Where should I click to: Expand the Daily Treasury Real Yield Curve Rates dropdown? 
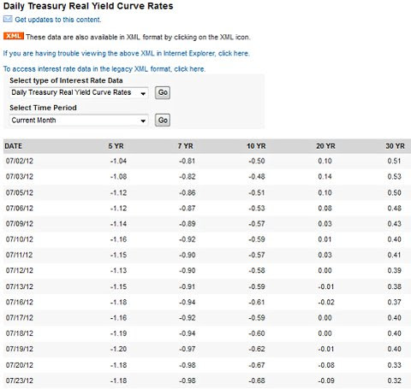[x=79, y=92]
